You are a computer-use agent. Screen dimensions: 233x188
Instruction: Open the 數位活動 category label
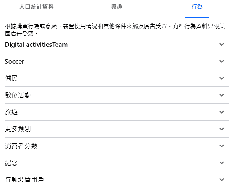(x=18, y=95)
